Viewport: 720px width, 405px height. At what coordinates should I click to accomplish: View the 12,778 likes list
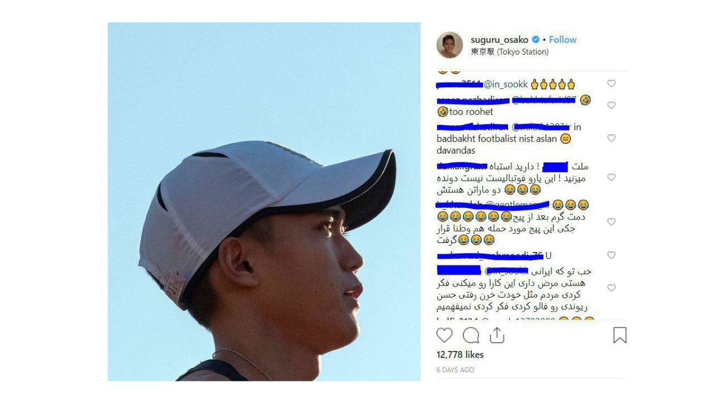[460, 354]
